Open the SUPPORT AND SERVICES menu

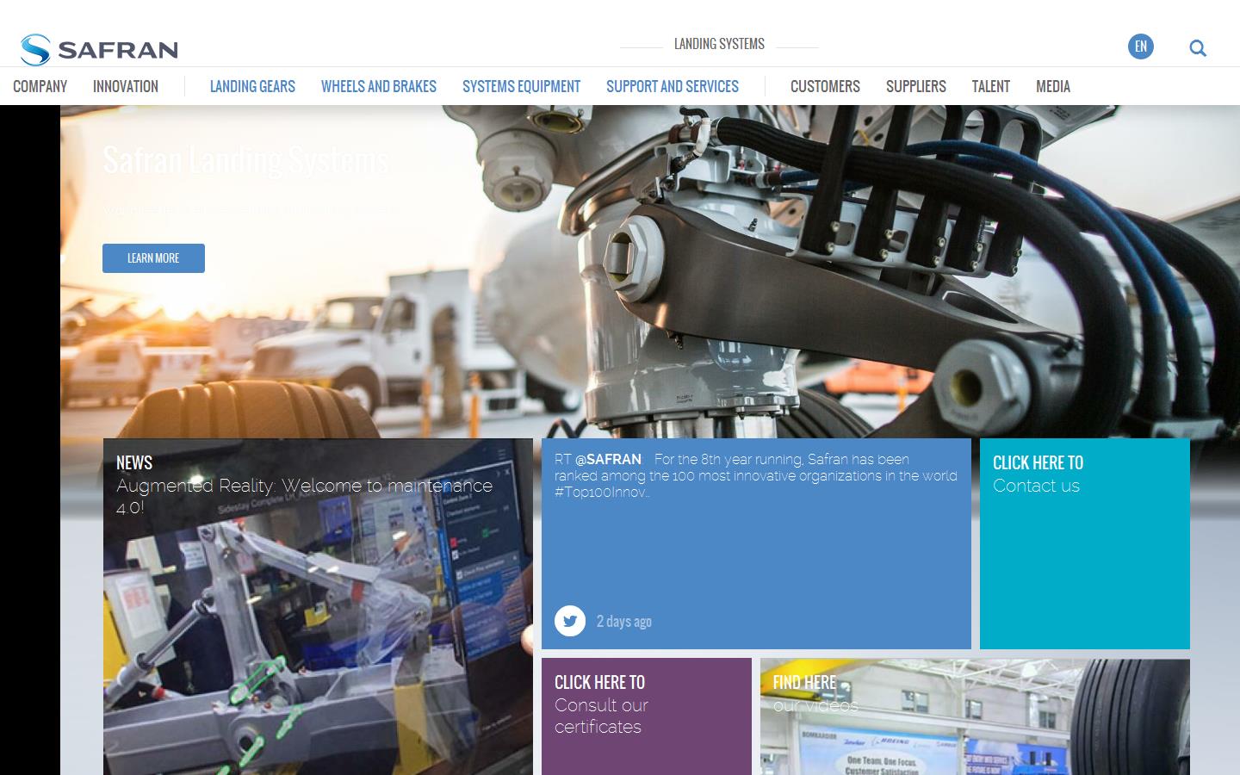(x=673, y=86)
